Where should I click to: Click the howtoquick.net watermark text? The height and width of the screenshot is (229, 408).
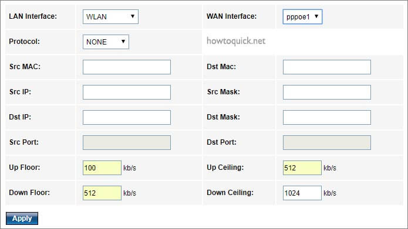[x=236, y=41]
